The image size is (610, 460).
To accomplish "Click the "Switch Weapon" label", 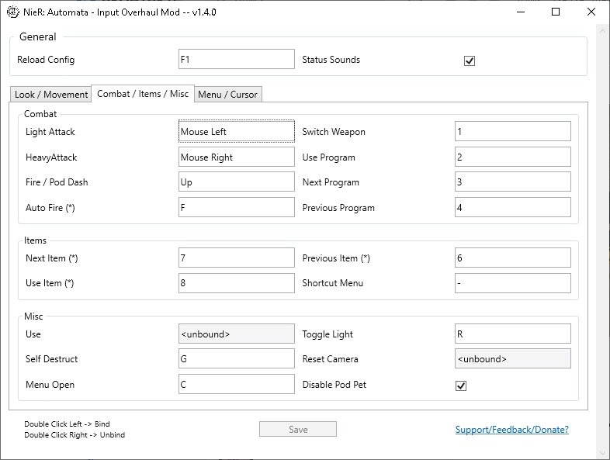I will (334, 132).
